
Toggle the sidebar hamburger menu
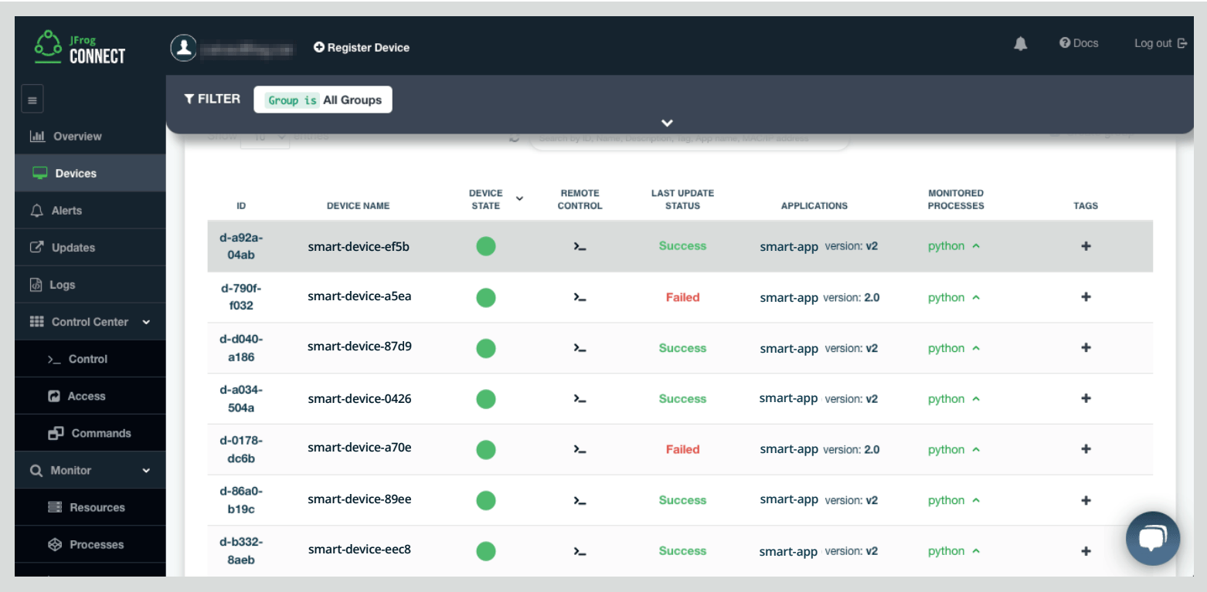click(32, 100)
